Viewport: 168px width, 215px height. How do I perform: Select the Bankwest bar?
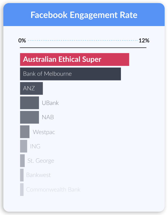tap(22, 175)
